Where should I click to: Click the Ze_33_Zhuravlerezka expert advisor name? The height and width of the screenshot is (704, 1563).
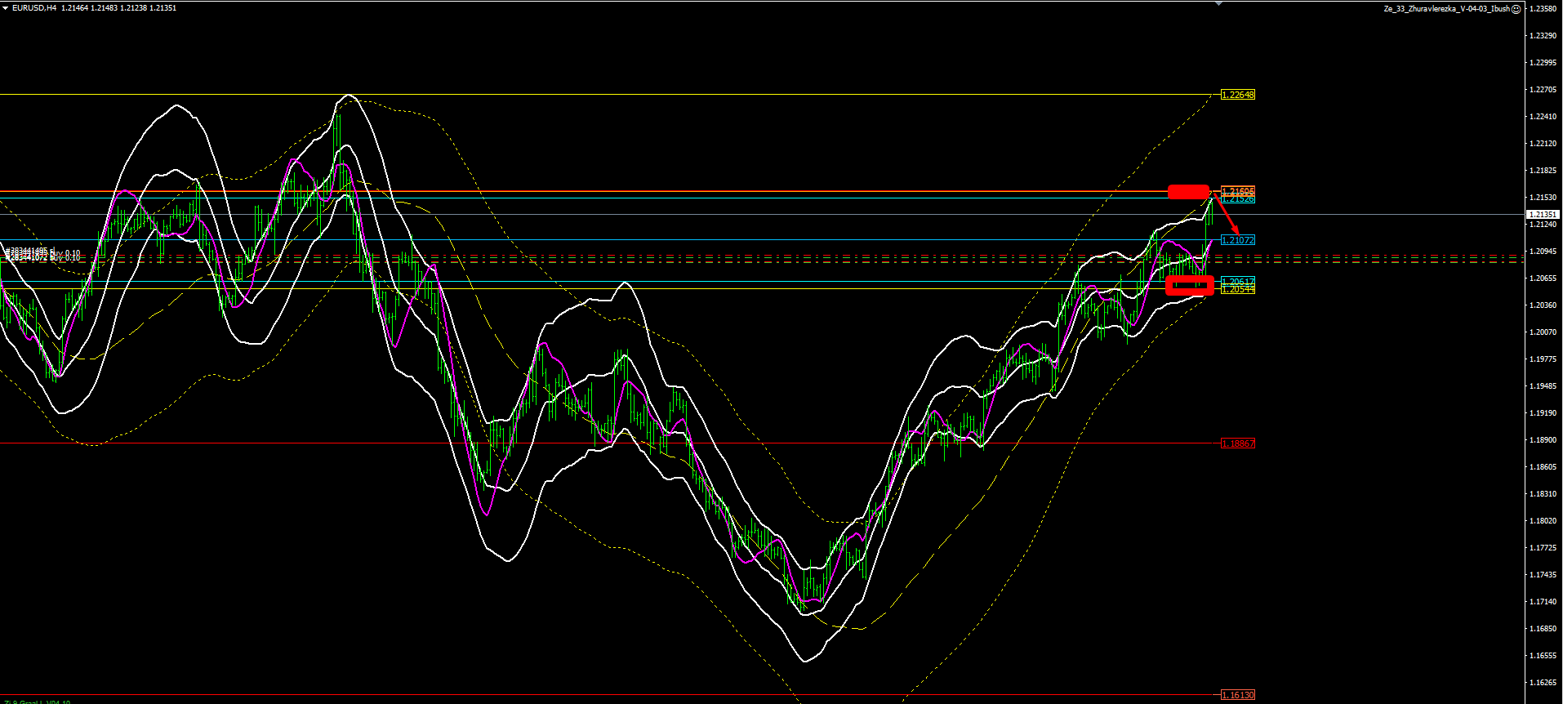(1446, 9)
